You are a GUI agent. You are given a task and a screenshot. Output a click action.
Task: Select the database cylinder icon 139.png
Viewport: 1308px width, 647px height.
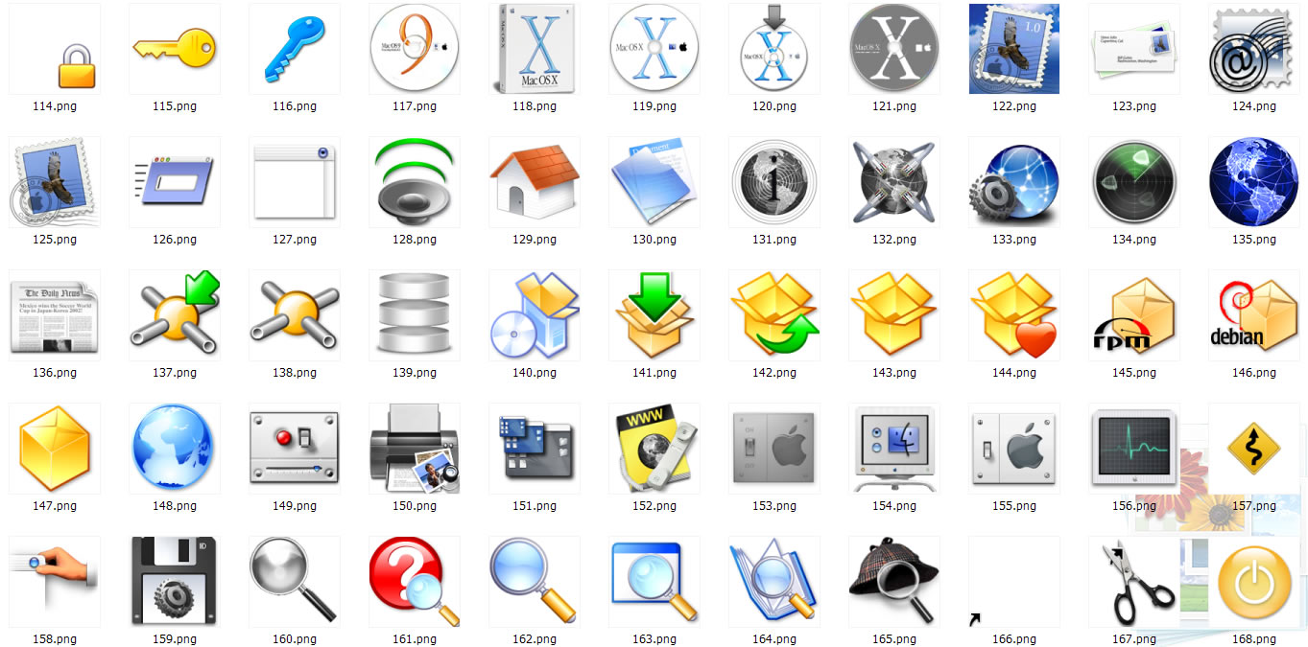click(x=415, y=315)
